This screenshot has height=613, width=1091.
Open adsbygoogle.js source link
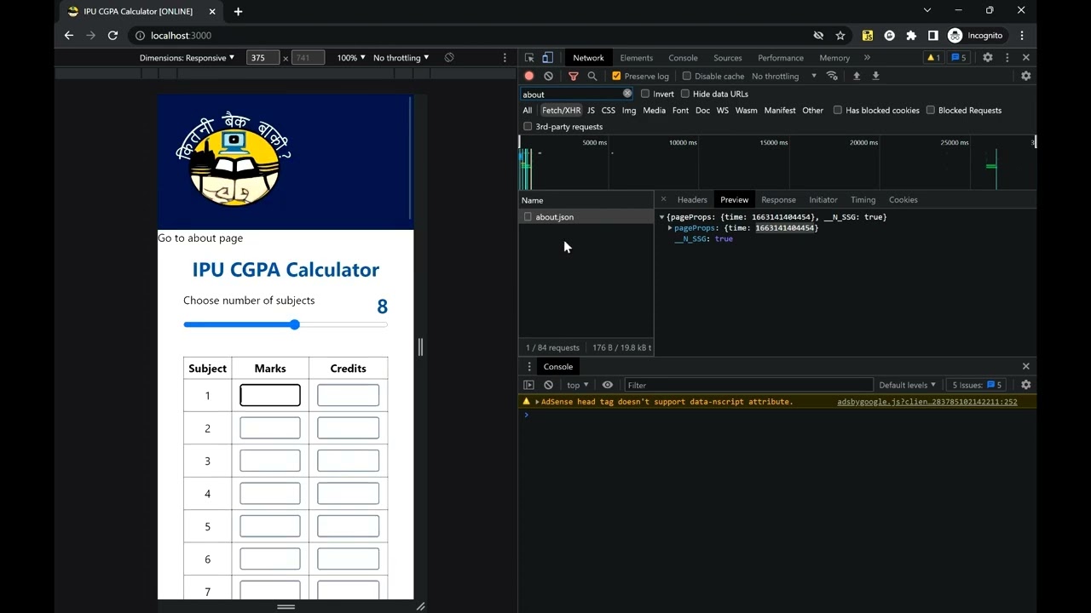[x=927, y=402]
